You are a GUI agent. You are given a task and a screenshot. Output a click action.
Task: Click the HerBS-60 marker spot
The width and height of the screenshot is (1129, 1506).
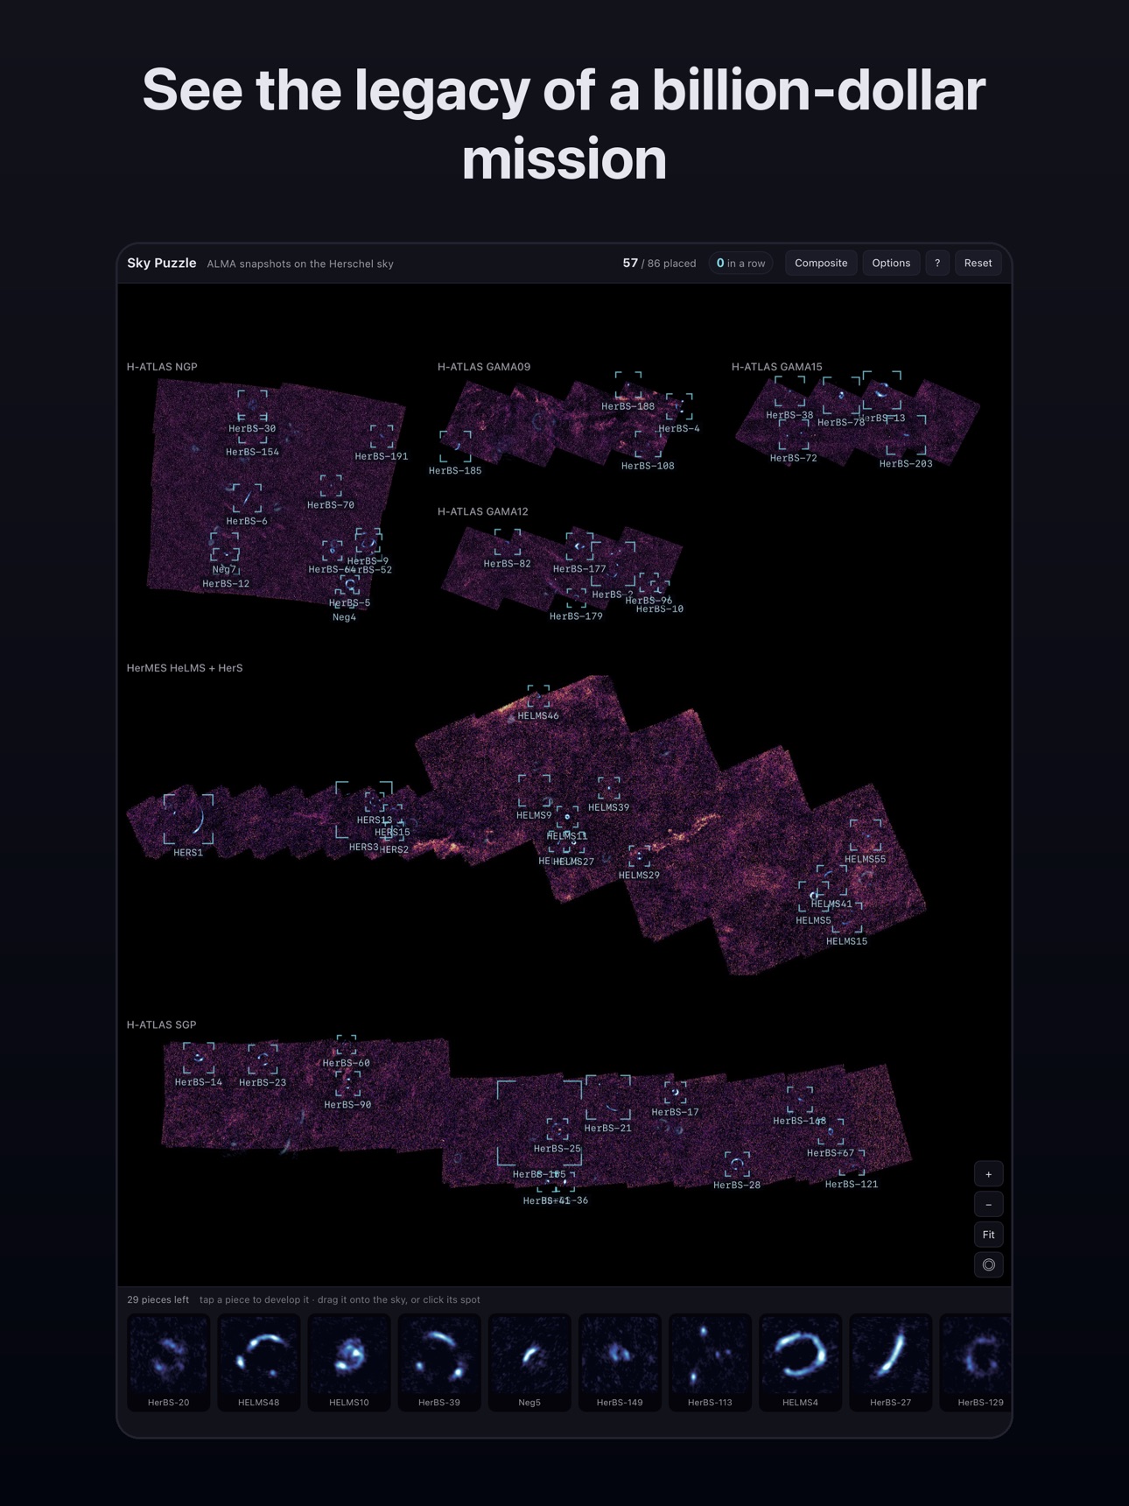(x=346, y=1045)
